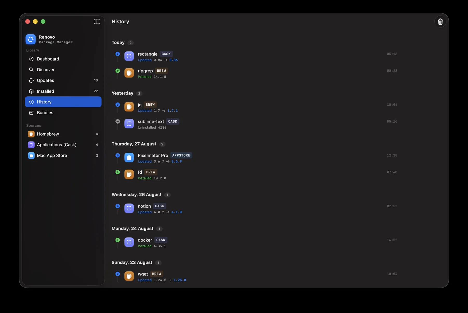Click the Thursday, 27 August header
The width and height of the screenshot is (468, 313).
[134, 144]
